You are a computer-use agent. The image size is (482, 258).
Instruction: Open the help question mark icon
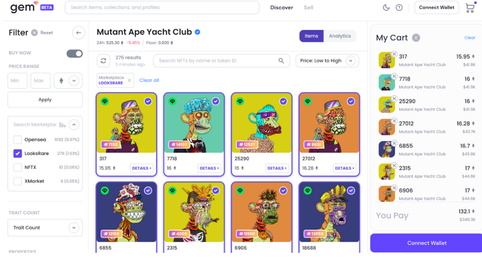pos(399,7)
